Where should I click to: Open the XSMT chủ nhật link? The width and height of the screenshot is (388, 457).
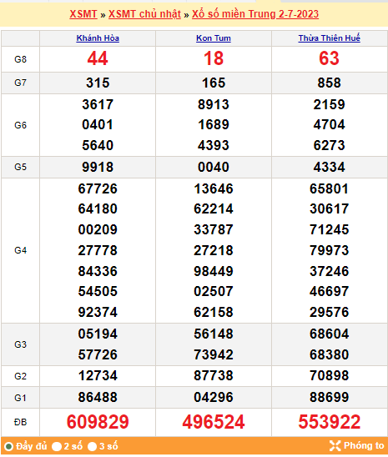pyautogui.click(x=144, y=14)
